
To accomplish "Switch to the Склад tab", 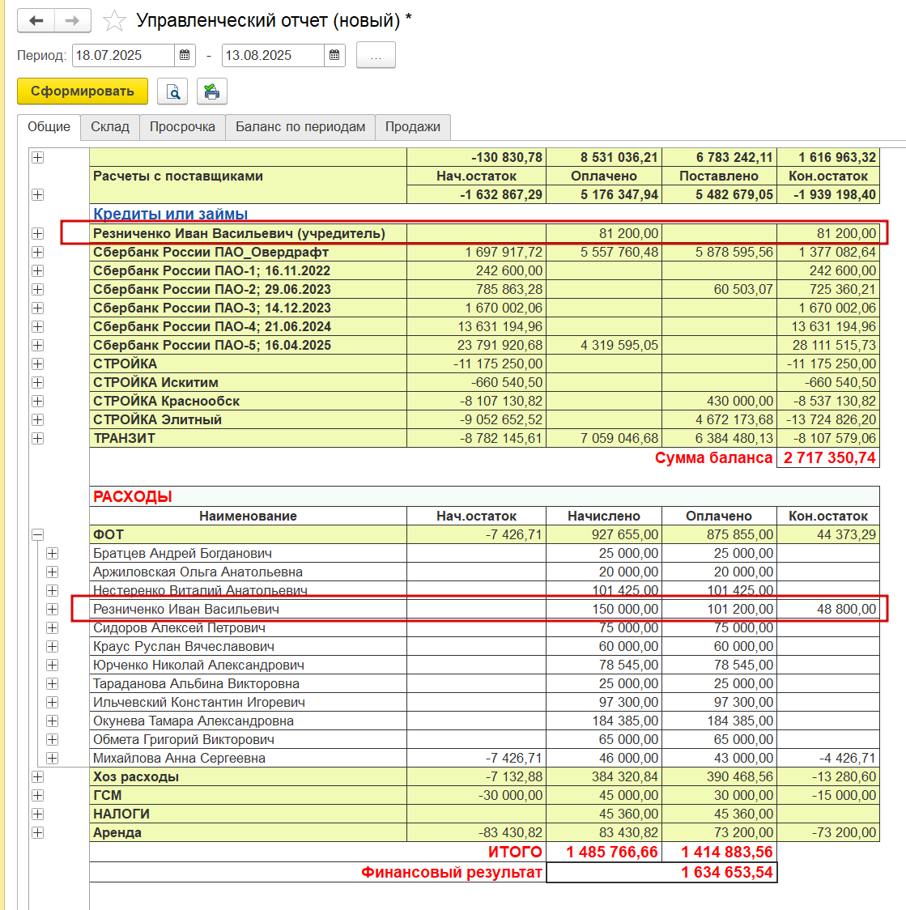I will (109, 126).
